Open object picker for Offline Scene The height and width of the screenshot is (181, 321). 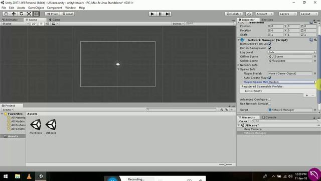[x=315, y=56]
